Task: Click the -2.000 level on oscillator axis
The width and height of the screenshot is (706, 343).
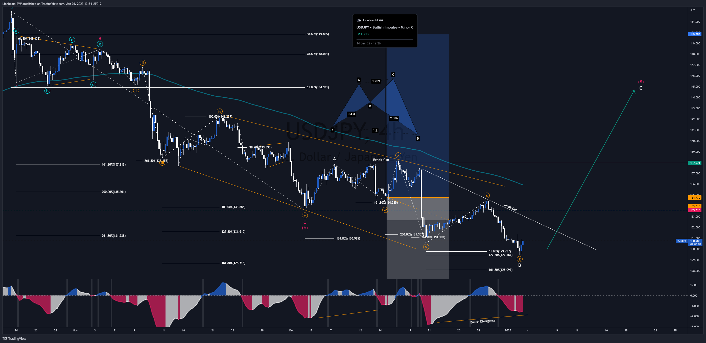Action: tap(694, 316)
